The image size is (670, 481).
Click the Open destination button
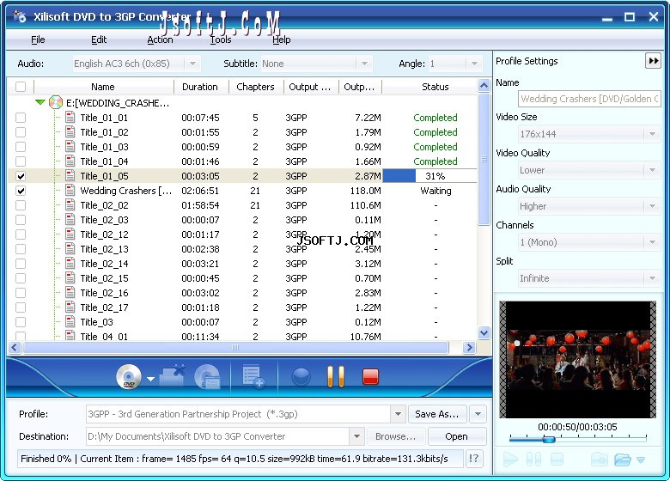click(456, 436)
